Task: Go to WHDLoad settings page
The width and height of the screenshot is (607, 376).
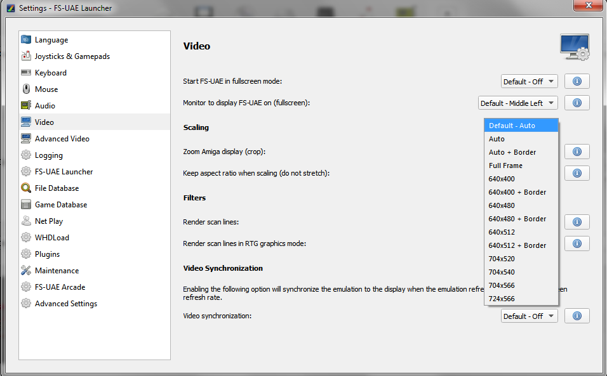Action: (52, 238)
